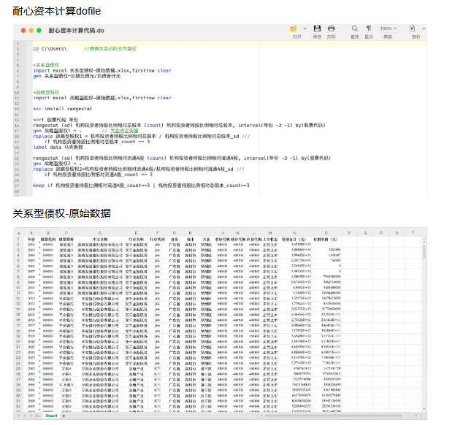This screenshot has height=425, width=455.
Task: Click the red close button of the do-file editor
Action: tap(23, 30)
